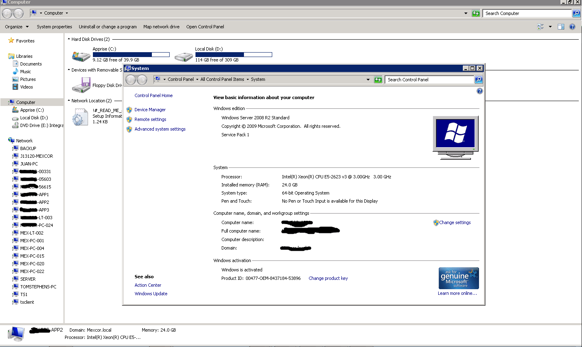The width and height of the screenshot is (582, 347).
Task: Expand the change view options arrow
Action: point(550,27)
